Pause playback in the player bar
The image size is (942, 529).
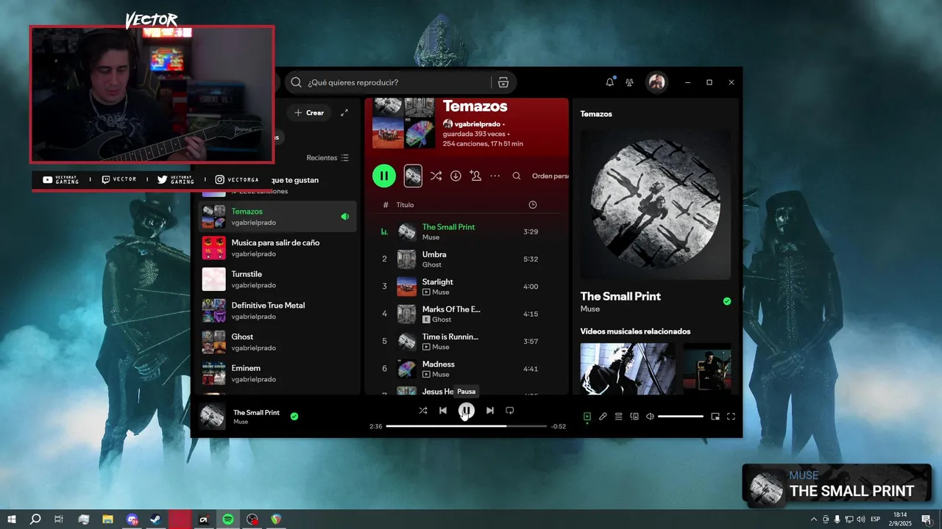(467, 411)
